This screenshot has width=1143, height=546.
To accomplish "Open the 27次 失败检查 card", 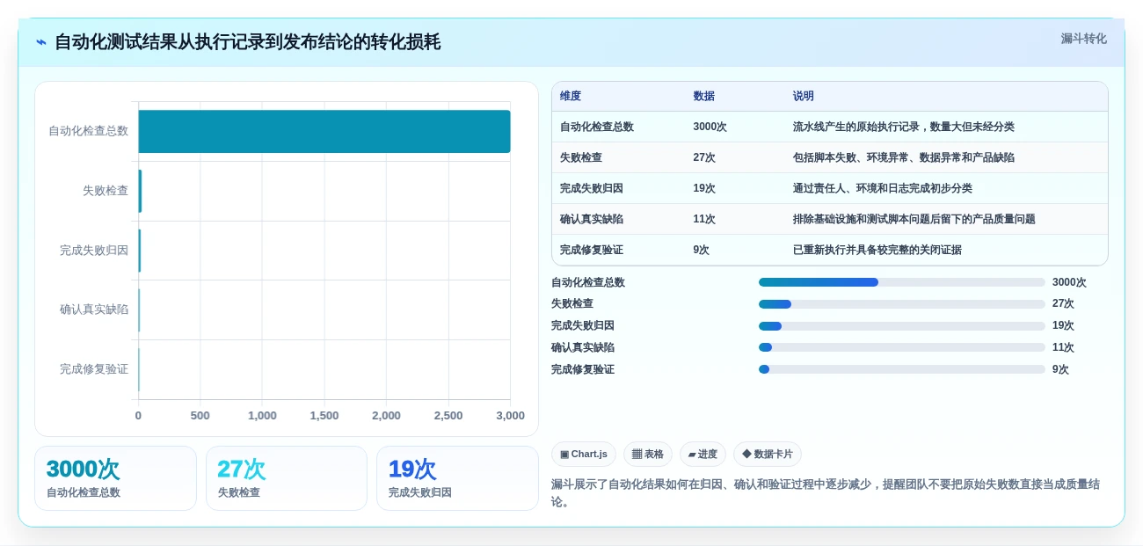I will point(287,478).
